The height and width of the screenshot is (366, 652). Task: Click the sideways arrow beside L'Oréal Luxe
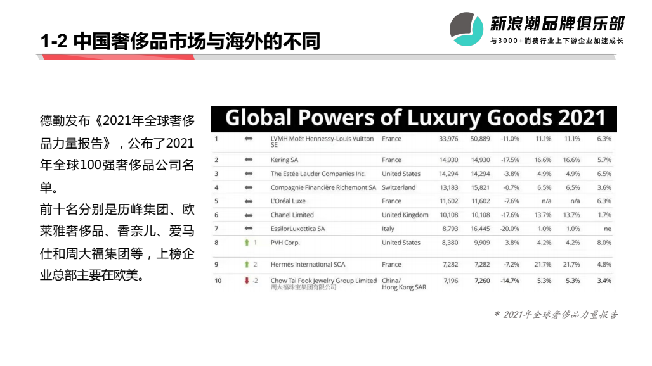tap(249, 201)
